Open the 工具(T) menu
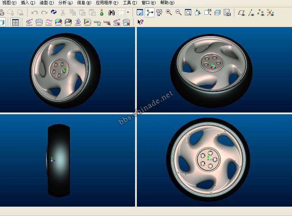Image resolution: width=292 pixels, height=216 pixels. coord(130,3)
